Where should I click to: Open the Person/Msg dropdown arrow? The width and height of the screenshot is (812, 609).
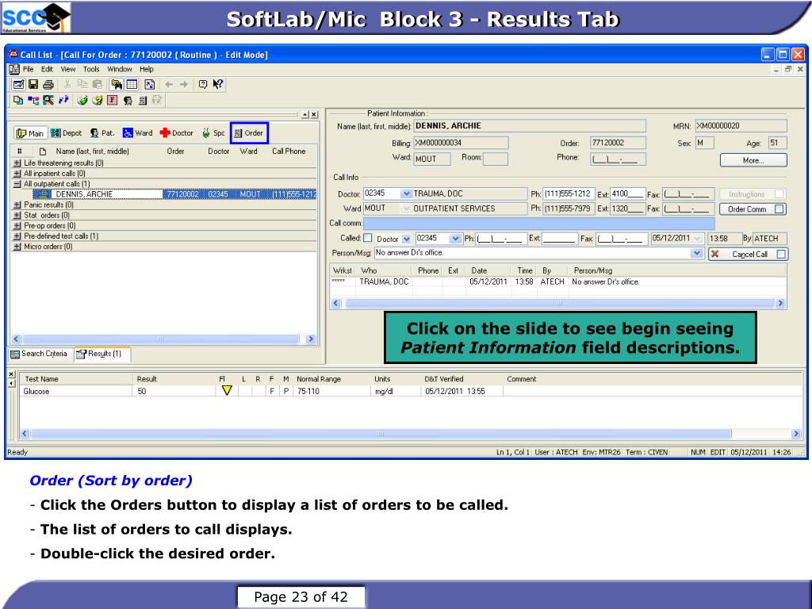click(697, 253)
